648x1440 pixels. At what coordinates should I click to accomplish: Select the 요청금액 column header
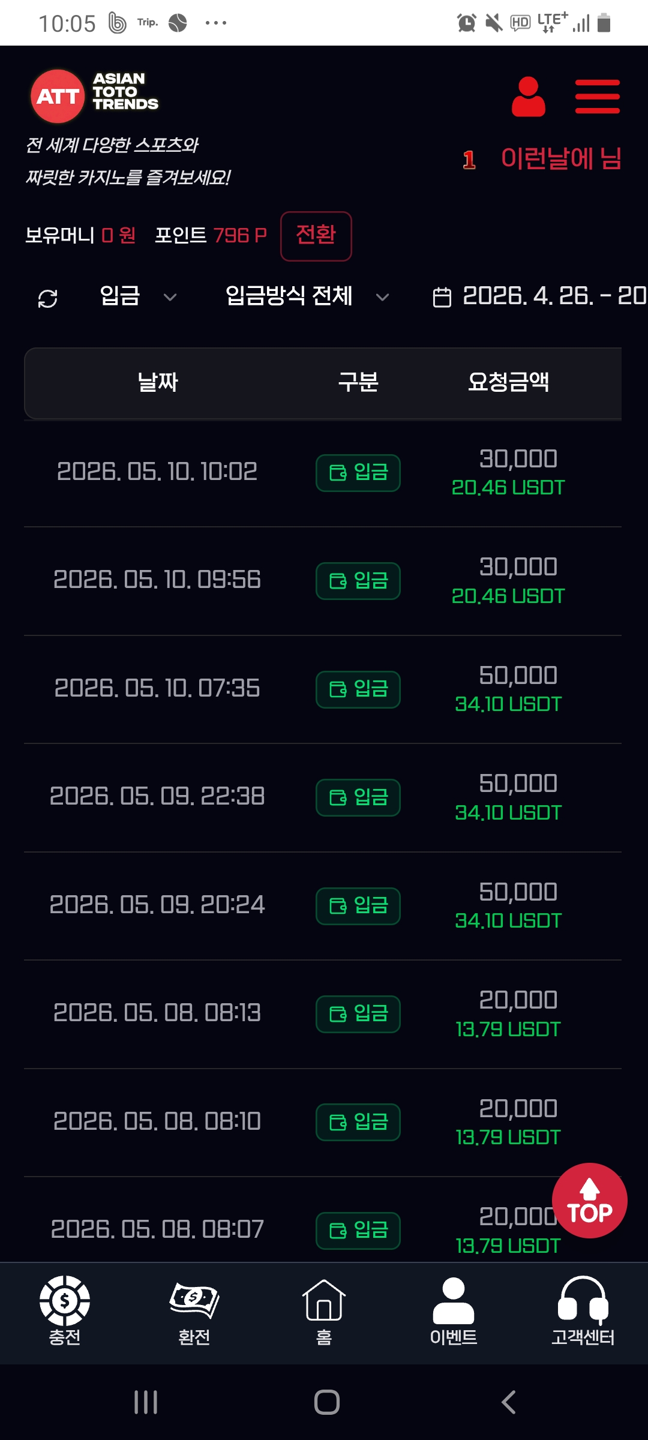508,382
